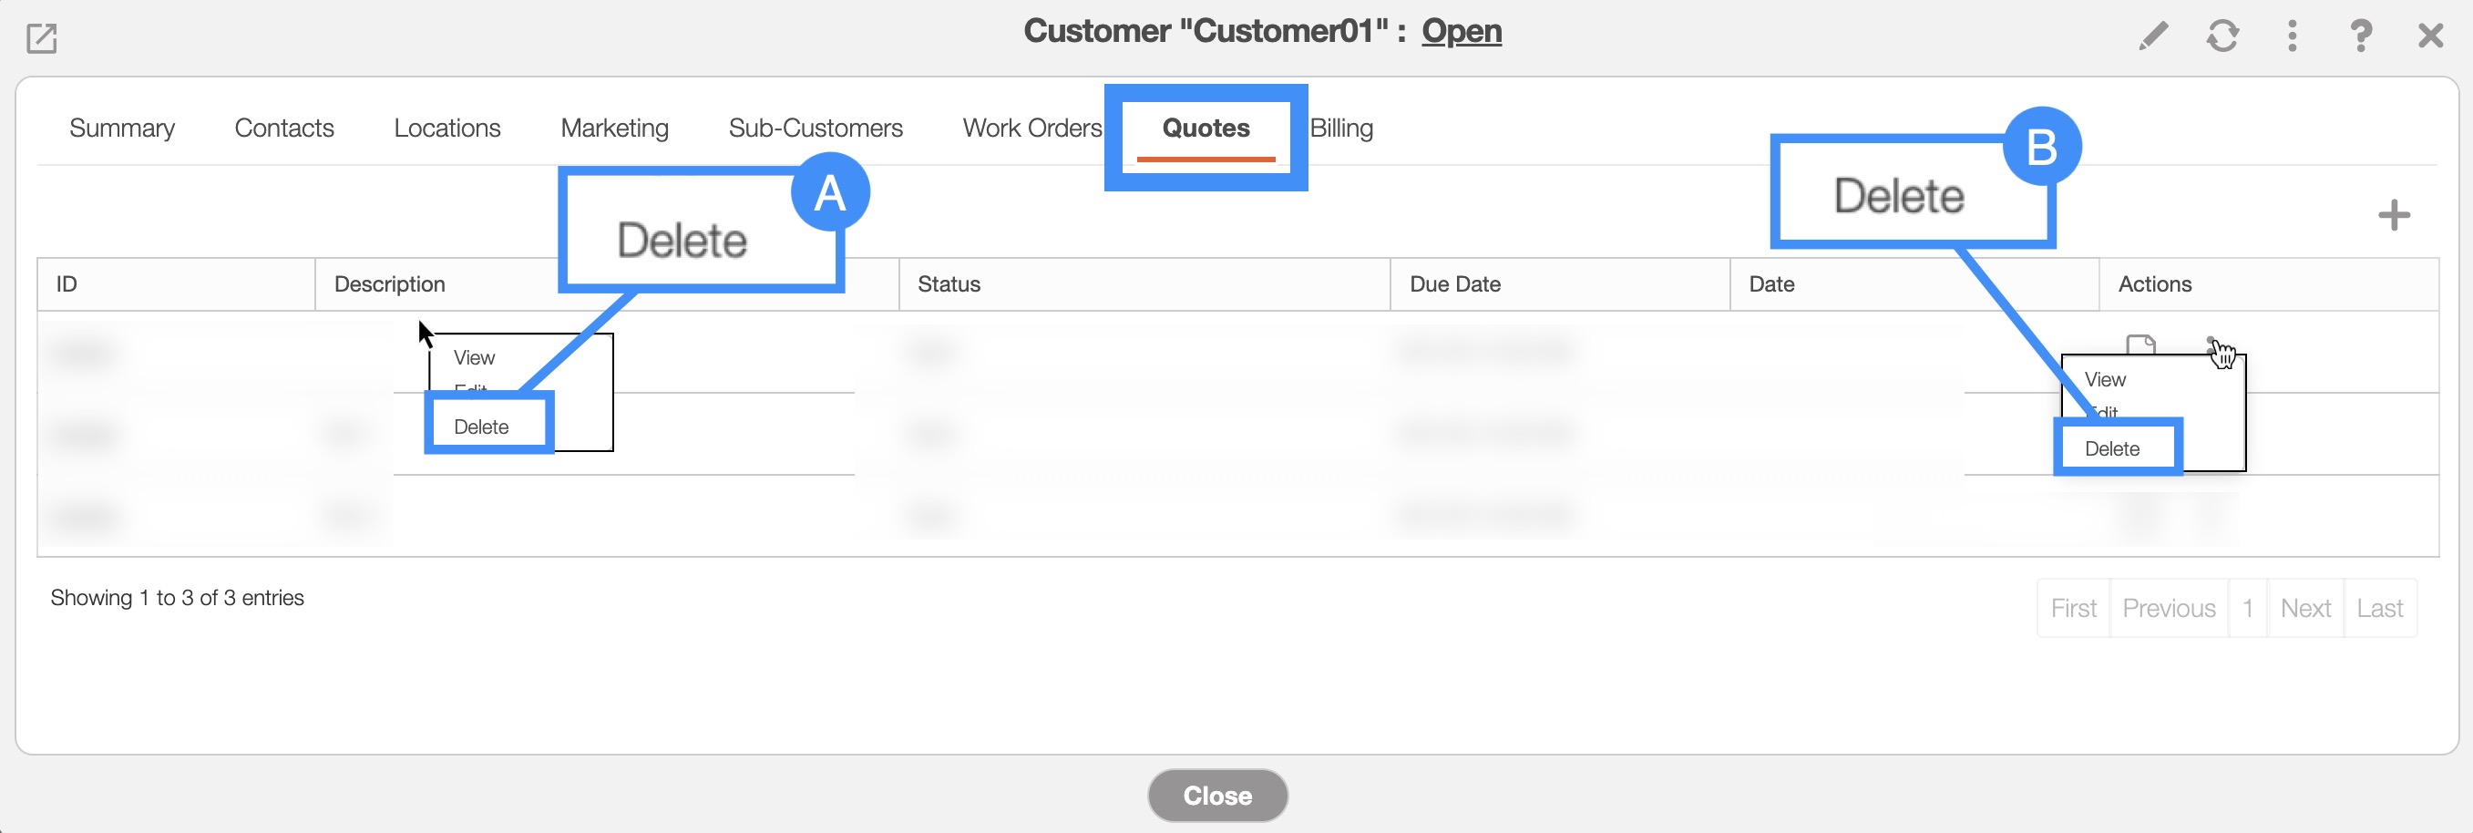Image resolution: width=2473 pixels, height=833 pixels.
Task: Switch to the Summary tab
Action: (122, 128)
